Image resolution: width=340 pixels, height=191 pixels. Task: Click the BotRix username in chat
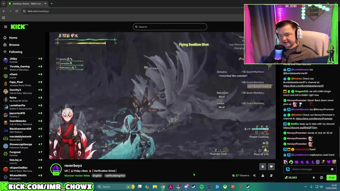295,124
